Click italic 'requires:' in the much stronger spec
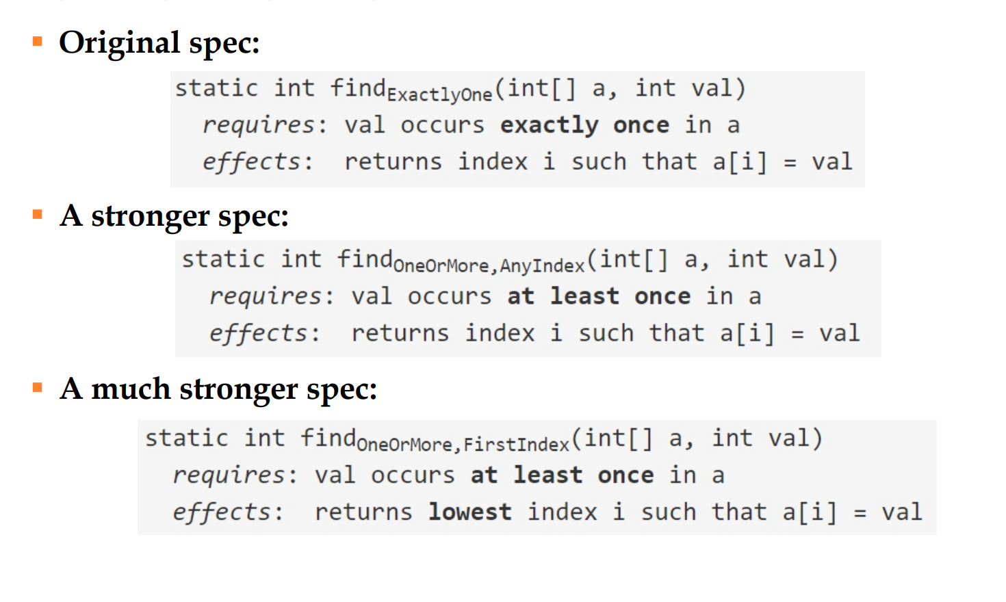1006x602 pixels. coord(235,475)
